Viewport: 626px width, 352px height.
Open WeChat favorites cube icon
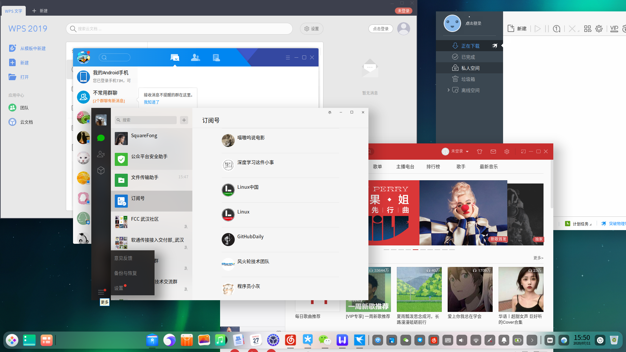101,170
